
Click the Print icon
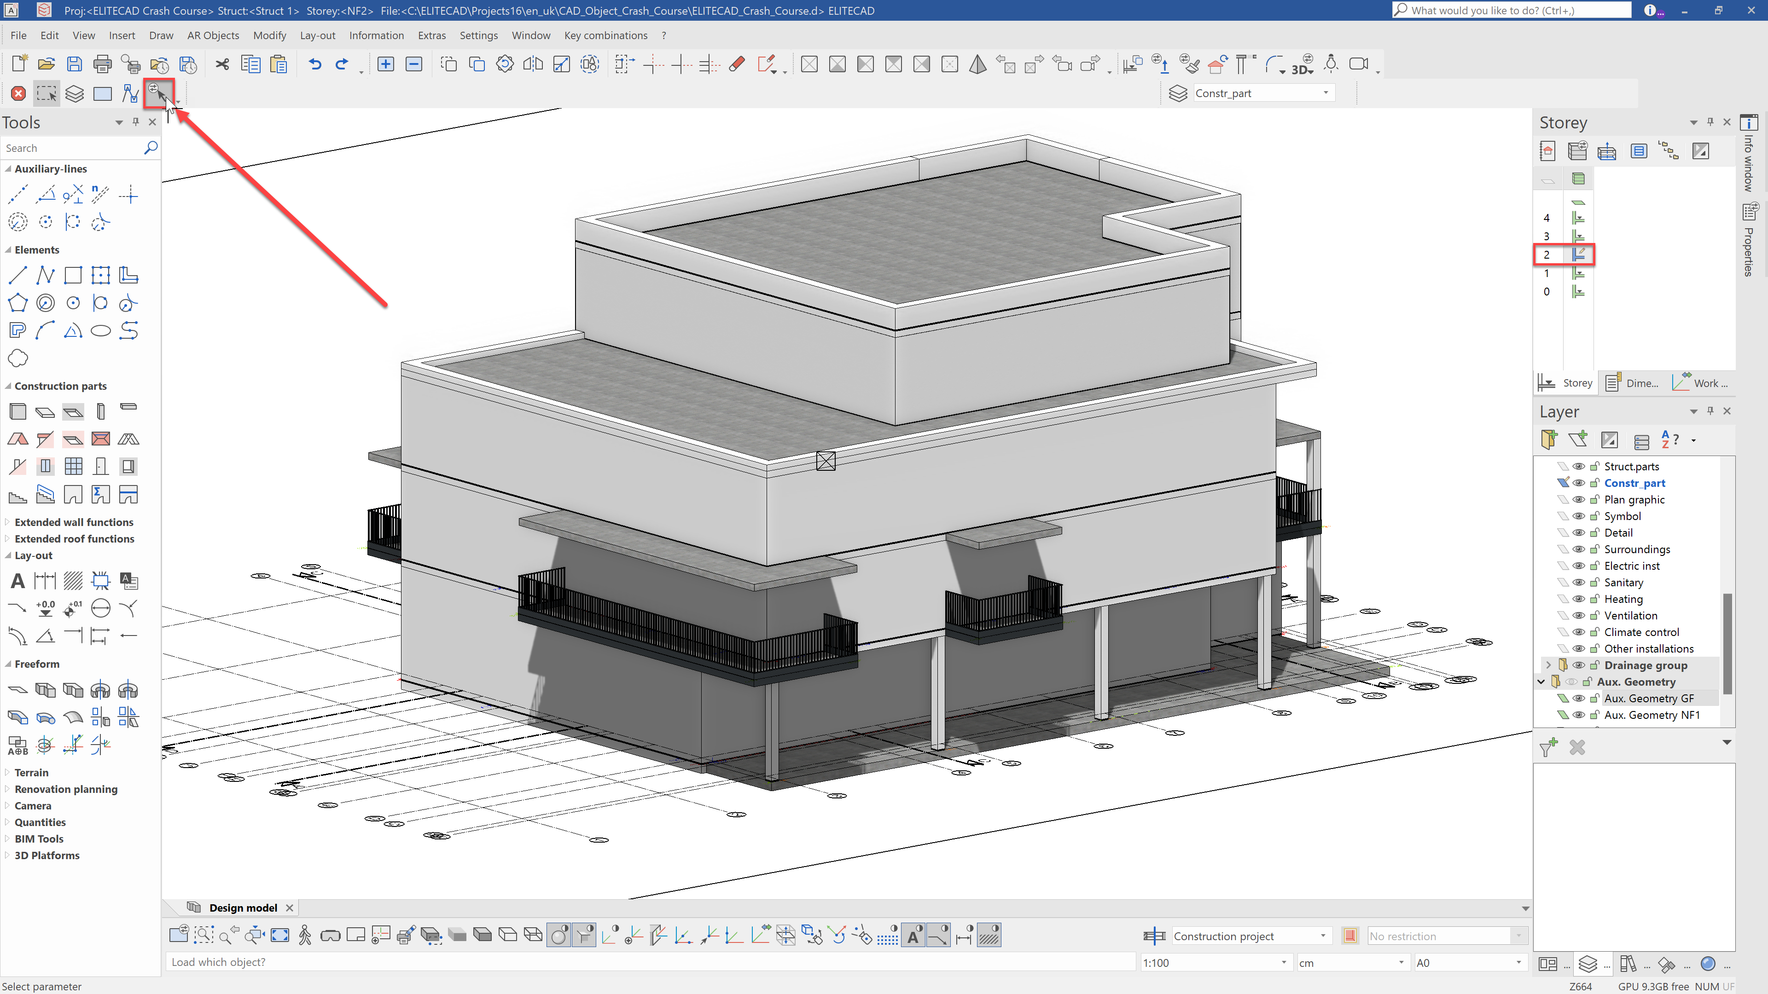102,63
